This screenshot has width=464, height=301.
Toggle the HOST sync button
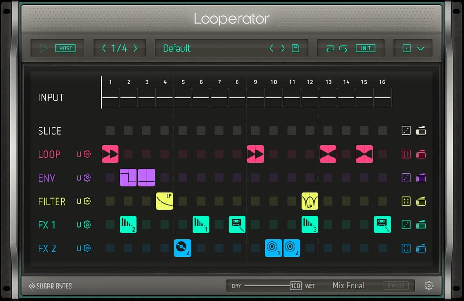[65, 48]
